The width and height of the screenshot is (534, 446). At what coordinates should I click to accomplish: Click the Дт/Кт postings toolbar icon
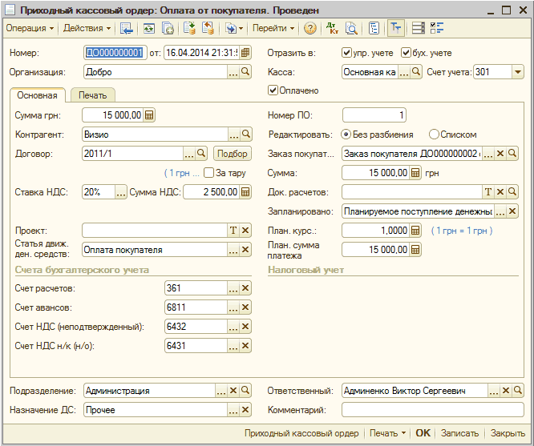click(x=333, y=28)
